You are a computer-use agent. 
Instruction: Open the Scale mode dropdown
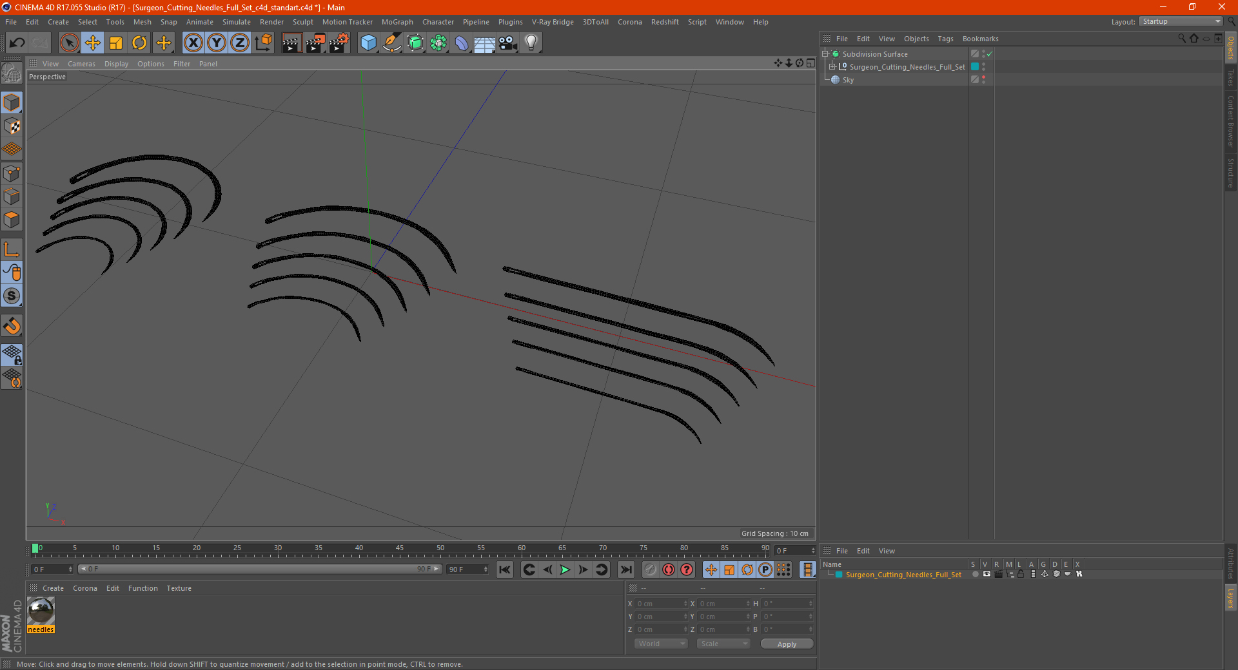click(x=723, y=644)
